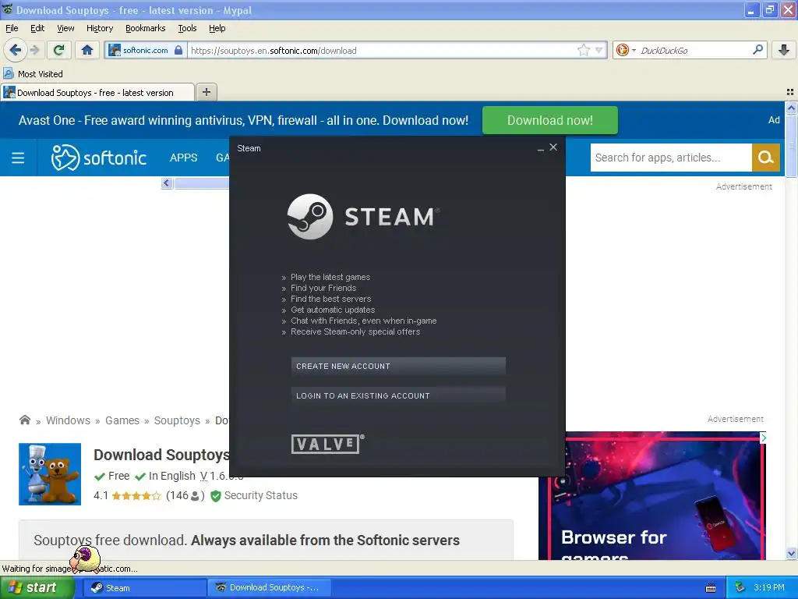
Task: Click the browser Forward arrow button
Action: (34, 50)
